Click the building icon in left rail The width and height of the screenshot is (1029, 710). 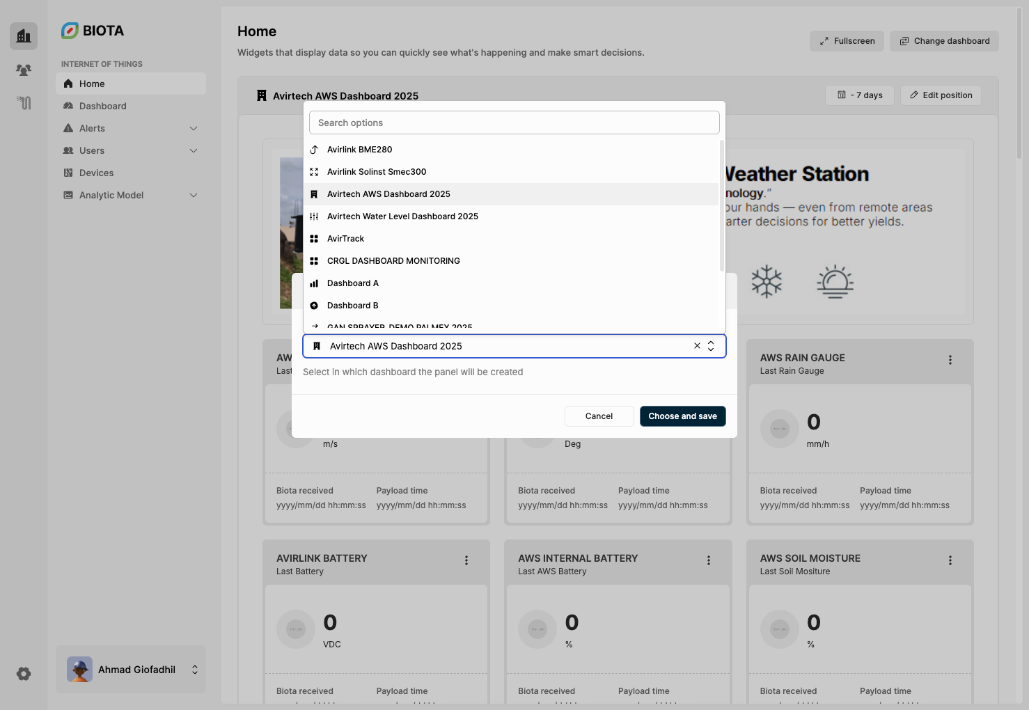24,36
